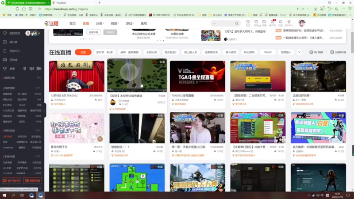Open the reading mode book icon
This screenshot has width=354, height=199.
coord(31,9)
